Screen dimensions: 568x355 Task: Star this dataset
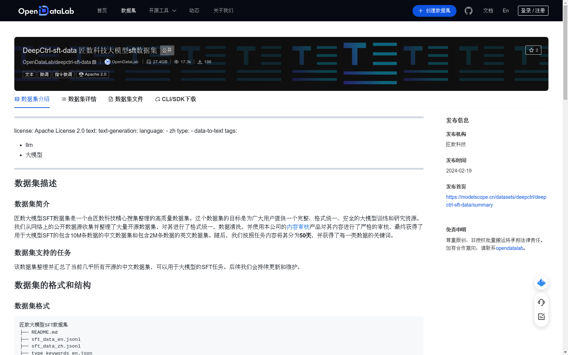[533, 50]
